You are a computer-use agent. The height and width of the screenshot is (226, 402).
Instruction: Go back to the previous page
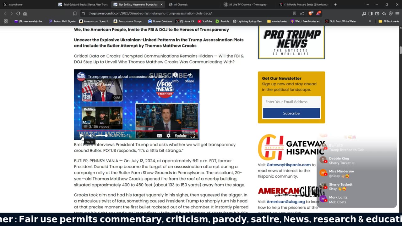point(5,13)
